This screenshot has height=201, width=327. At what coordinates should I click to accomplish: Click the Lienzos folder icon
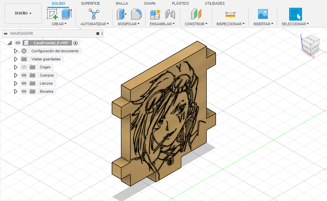coord(32,83)
